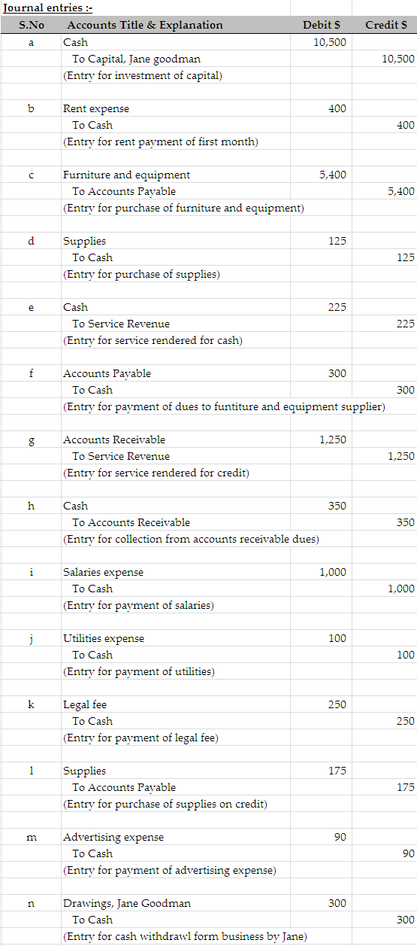Select the serial letter 'k' cell
The width and height of the screenshot is (417, 946).
coord(31,704)
